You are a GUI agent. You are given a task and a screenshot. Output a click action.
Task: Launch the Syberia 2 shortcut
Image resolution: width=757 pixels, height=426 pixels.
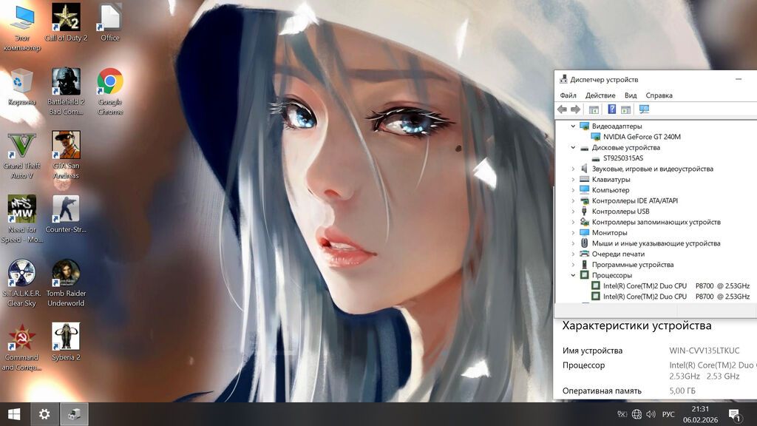66,342
